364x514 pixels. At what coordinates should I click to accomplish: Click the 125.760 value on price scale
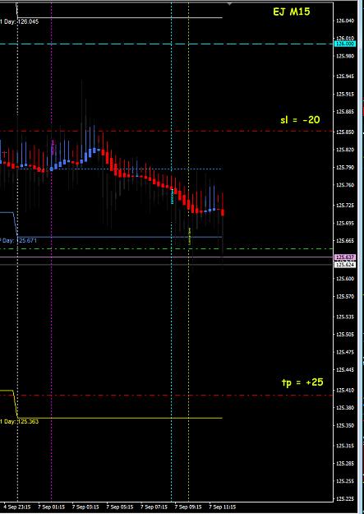coord(345,185)
